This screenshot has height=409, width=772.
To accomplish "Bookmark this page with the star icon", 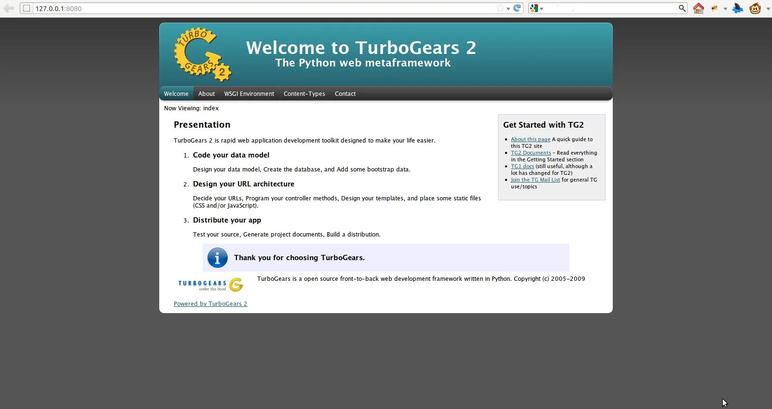I will [500, 8].
